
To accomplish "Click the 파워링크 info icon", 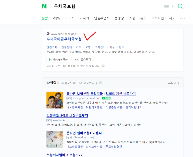I will pos(100,83).
